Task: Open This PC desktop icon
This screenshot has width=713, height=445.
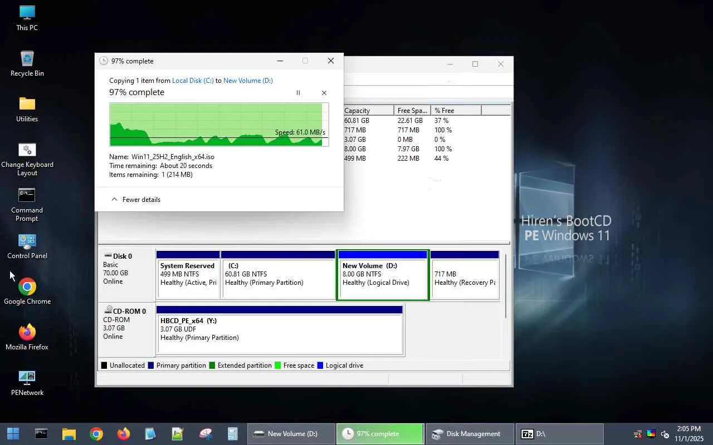Action: coord(27,18)
